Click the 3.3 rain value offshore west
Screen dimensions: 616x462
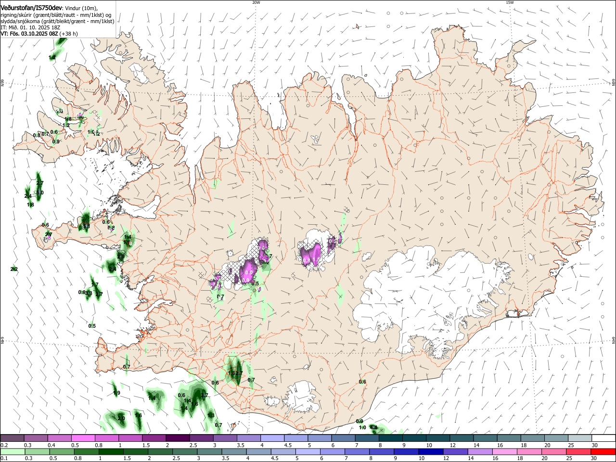point(89,293)
